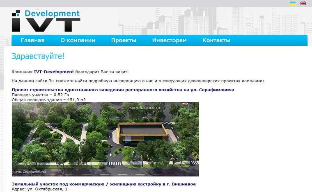
Task: Open the Вишневое land plot link
Action: click(x=103, y=184)
